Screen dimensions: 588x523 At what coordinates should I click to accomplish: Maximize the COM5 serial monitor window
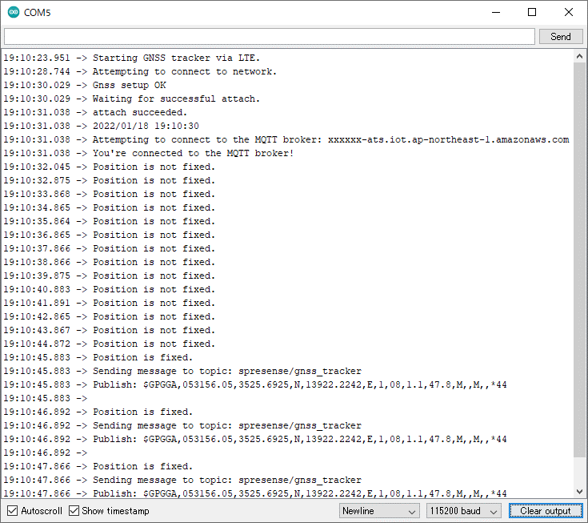pos(532,13)
